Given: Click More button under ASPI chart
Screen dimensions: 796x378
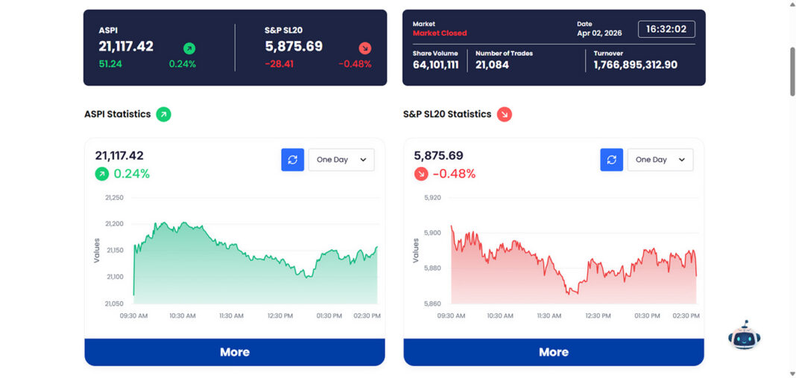Looking at the screenshot, I should click(x=235, y=352).
